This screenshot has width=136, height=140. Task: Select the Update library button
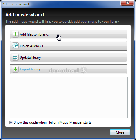tap(68, 58)
